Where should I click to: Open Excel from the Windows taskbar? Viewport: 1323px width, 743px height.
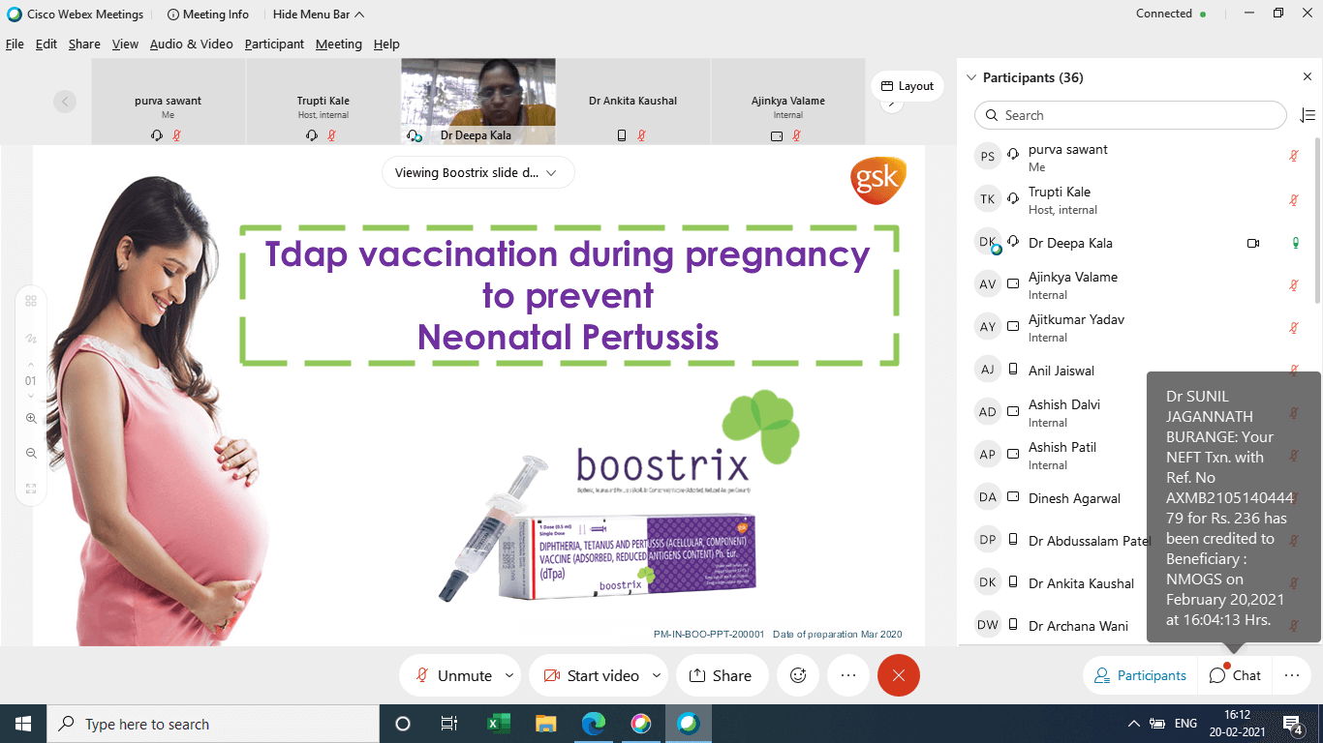coord(498,724)
